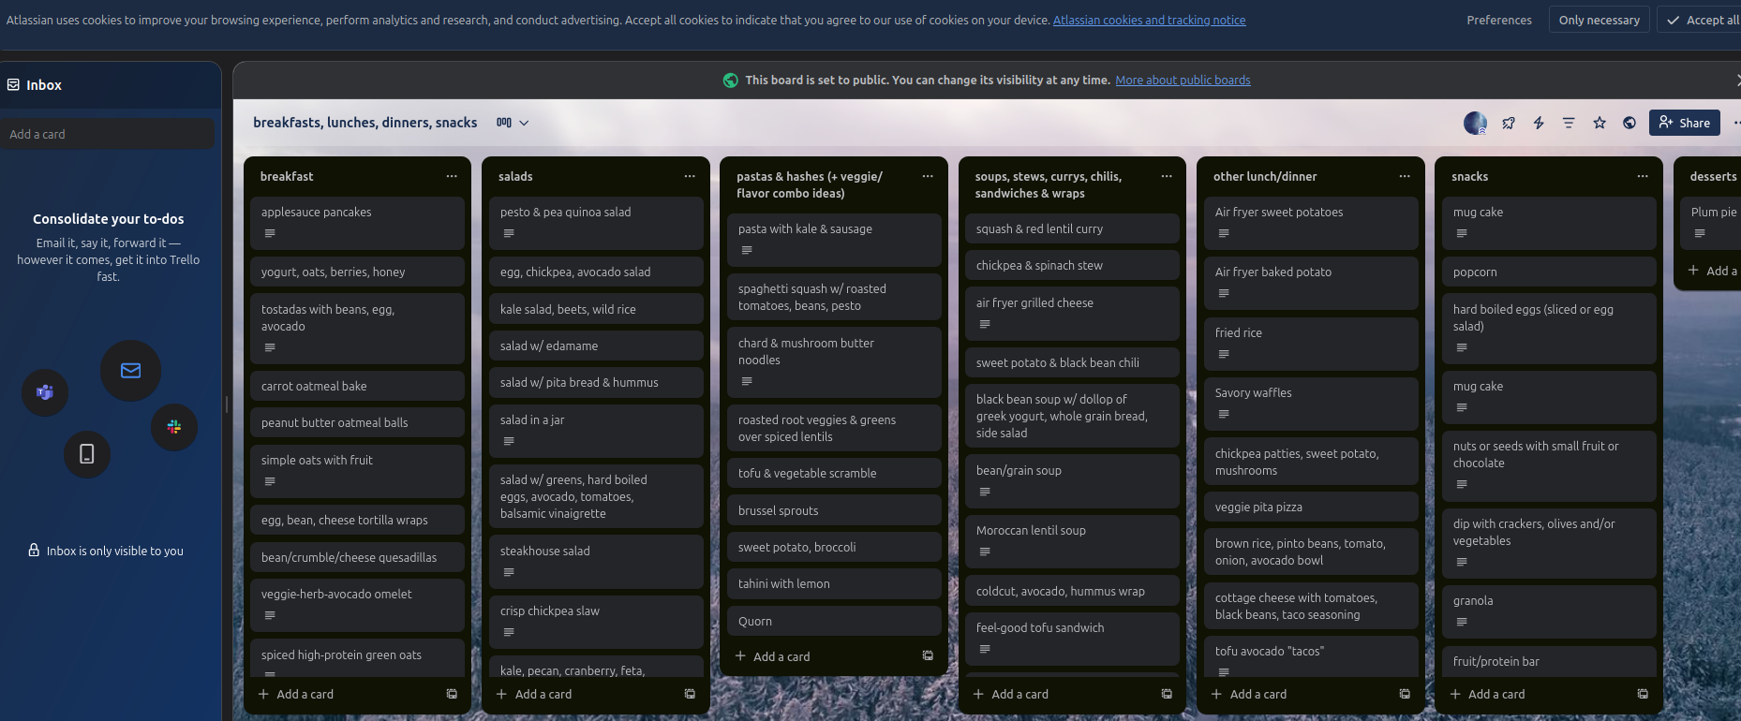Create card from template in breakfast list
1741x721 pixels.
452,694
